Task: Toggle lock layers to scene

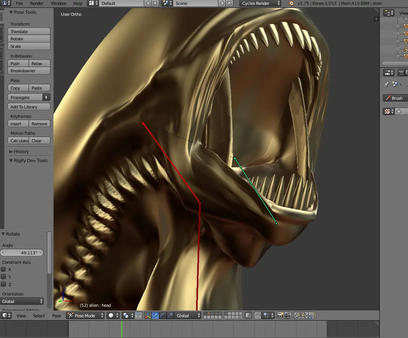Action: (x=248, y=316)
